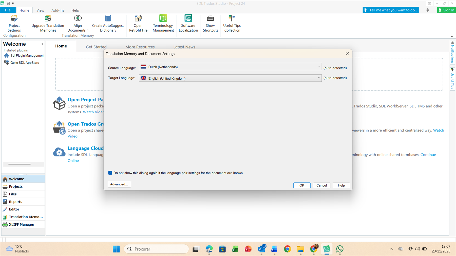Open Sdl Plugin Management
Screen dimensions: 456x256
[x=26, y=55]
